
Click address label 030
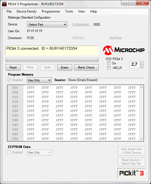[15, 115]
